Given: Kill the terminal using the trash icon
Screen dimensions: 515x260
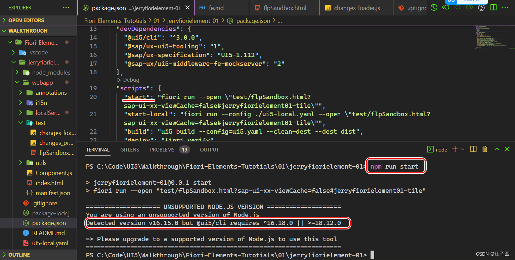Looking at the screenshot, I should click(x=484, y=149).
